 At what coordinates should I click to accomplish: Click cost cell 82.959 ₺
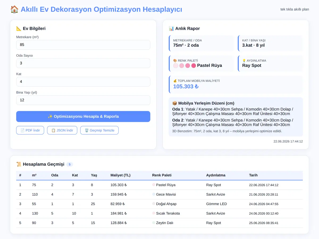click(117, 204)
